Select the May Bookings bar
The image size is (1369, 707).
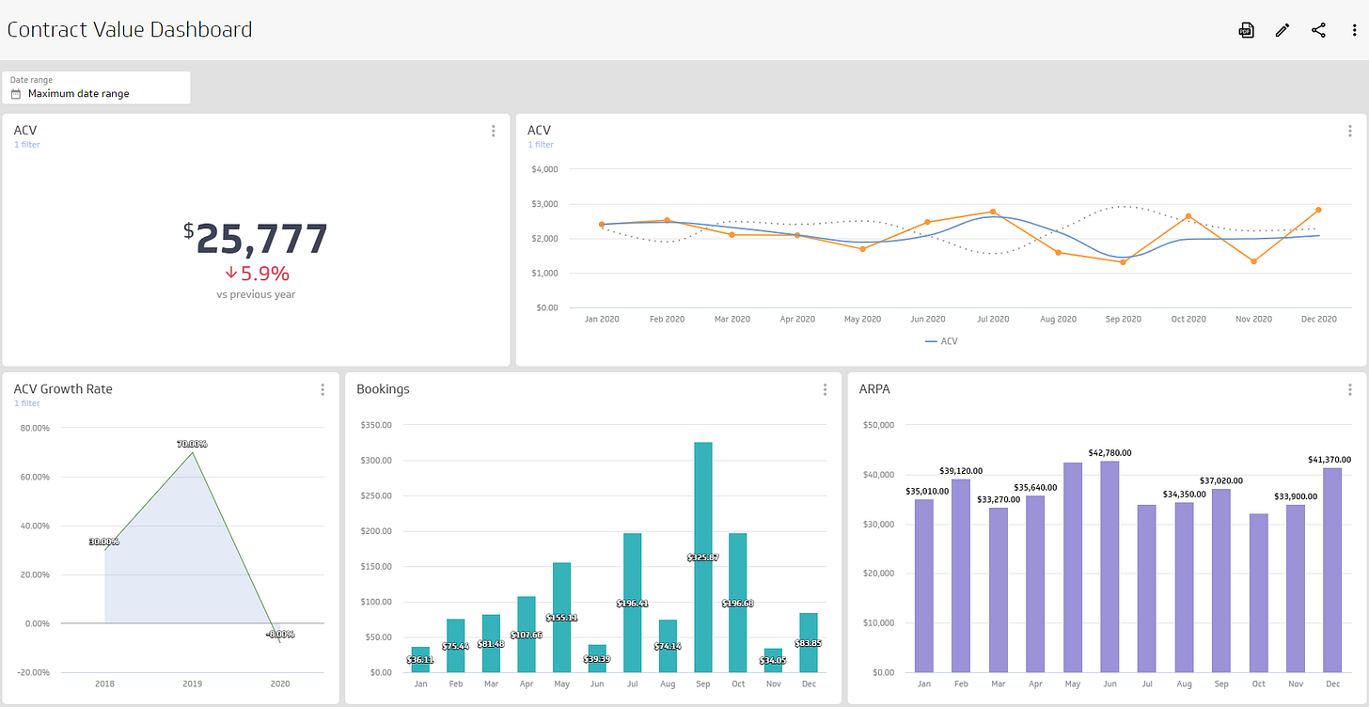coord(561,618)
